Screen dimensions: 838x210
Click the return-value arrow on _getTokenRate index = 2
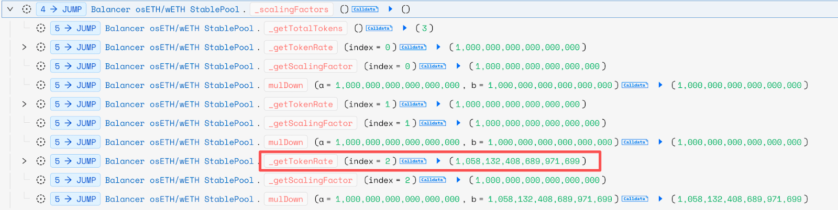[x=439, y=161]
